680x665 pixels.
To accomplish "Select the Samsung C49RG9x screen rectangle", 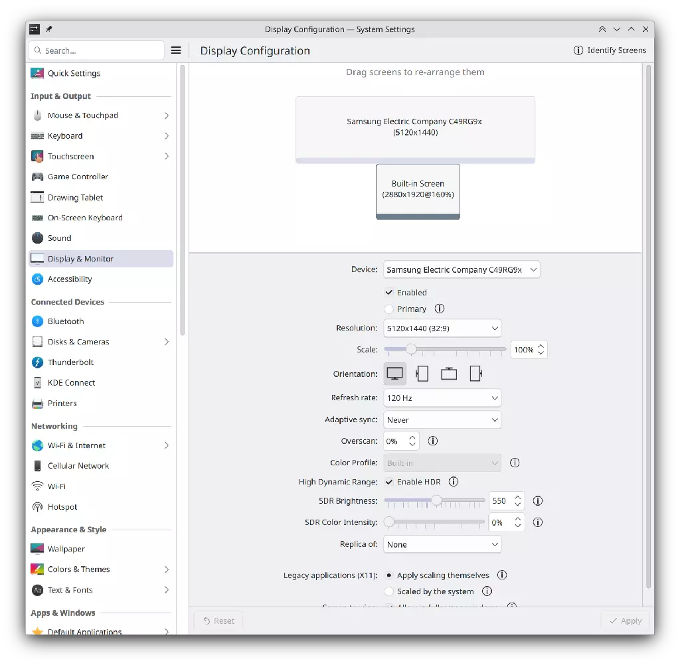I will click(415, 129).
